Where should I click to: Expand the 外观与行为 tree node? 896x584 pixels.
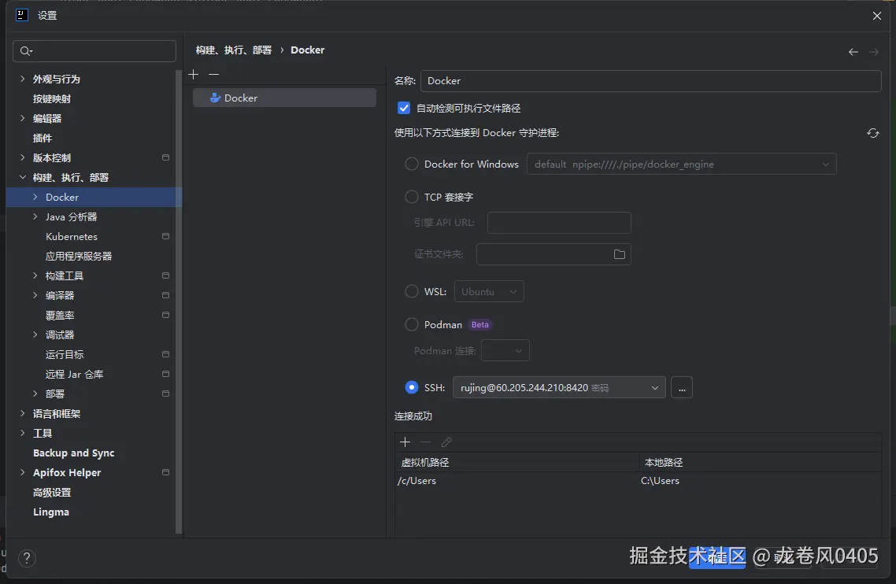tap(22, 79)
